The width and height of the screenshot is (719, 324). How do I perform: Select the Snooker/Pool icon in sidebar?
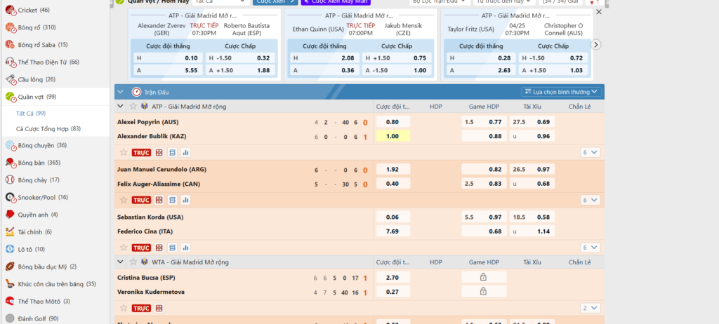[10, 197]
